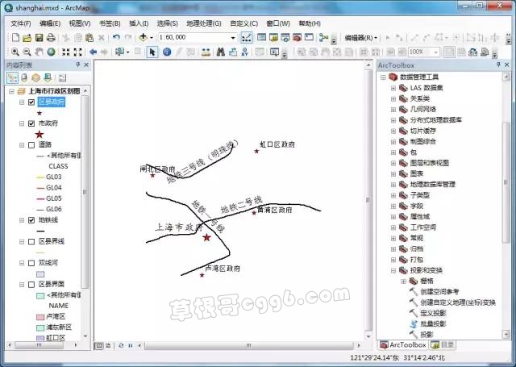The image size is (516, 367).
Task: Click the map horizontal scrollbar
Action: (249, 345)
